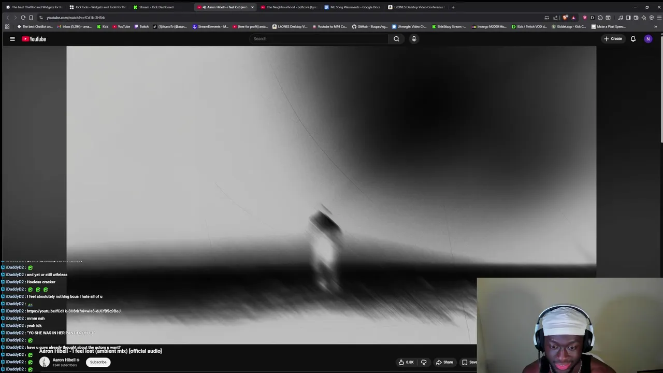Open the Inseego M2000 bookmark

489,26
